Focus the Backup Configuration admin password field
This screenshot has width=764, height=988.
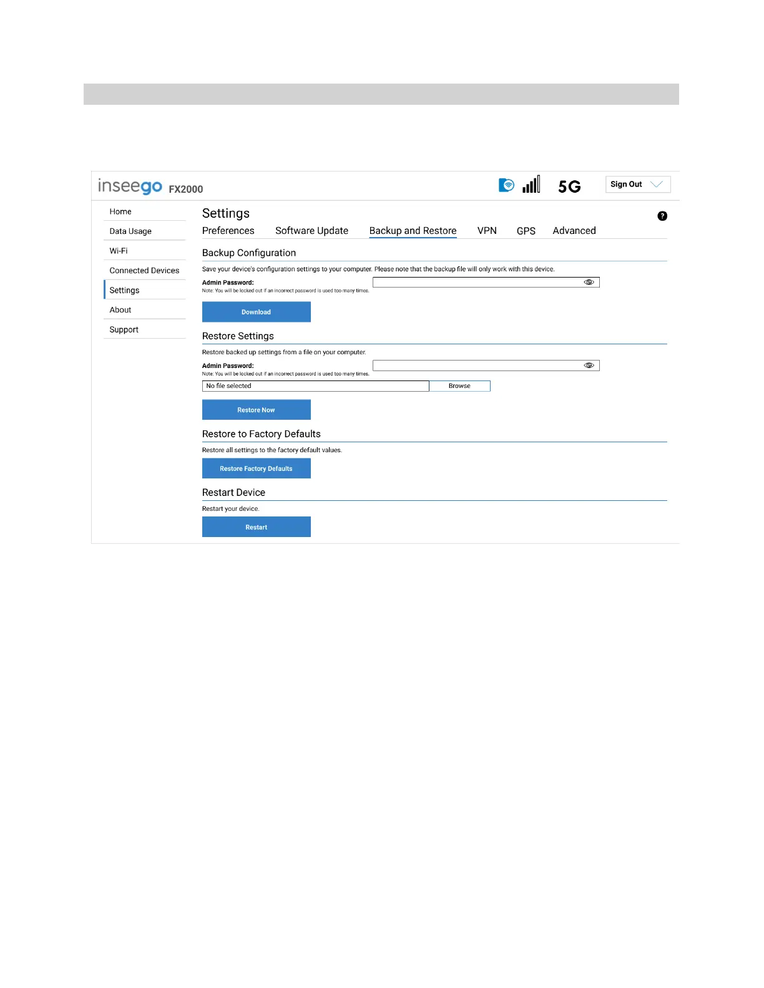pos(486,283)
